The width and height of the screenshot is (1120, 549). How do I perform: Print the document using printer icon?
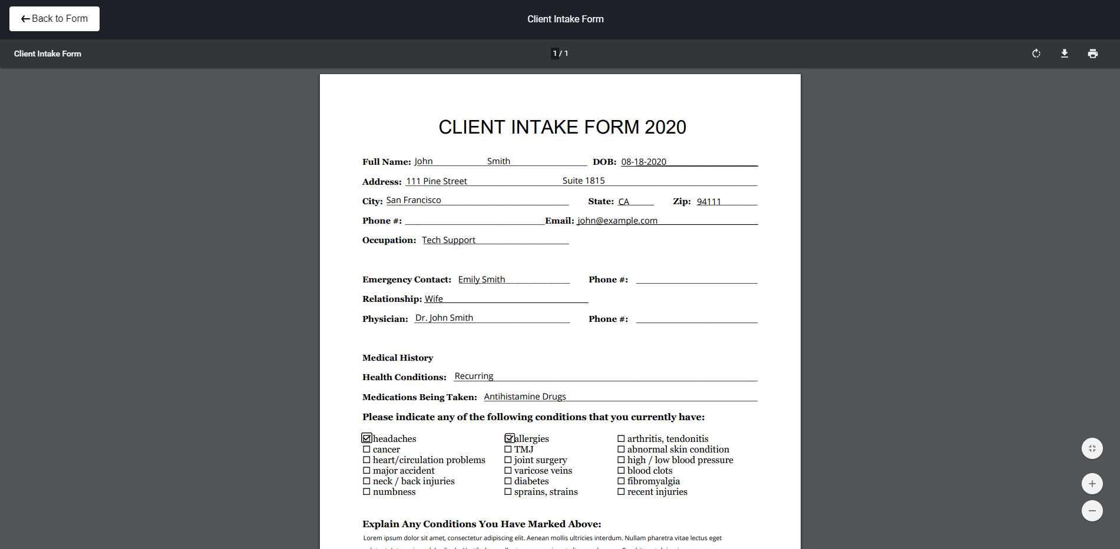click(x=1092, y=54)
